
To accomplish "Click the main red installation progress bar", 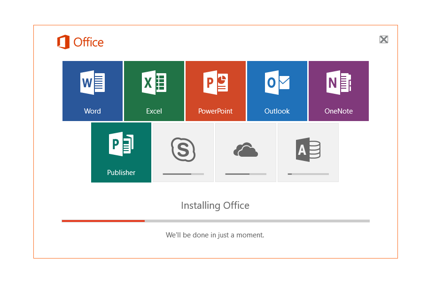I will click(215, 221).
